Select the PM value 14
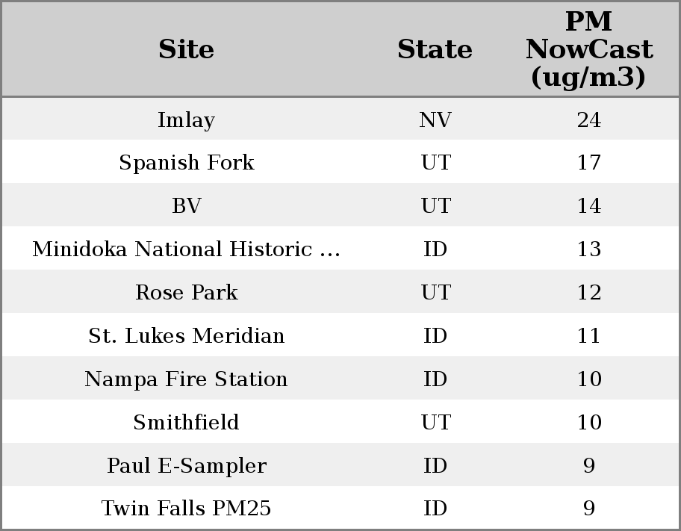The height and width of the screenshot is (531, 681). click(x=588, y=206)
